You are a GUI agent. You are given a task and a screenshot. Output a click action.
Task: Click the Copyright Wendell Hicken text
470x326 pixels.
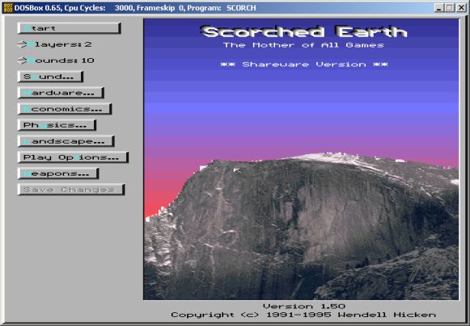coord(303,315)
